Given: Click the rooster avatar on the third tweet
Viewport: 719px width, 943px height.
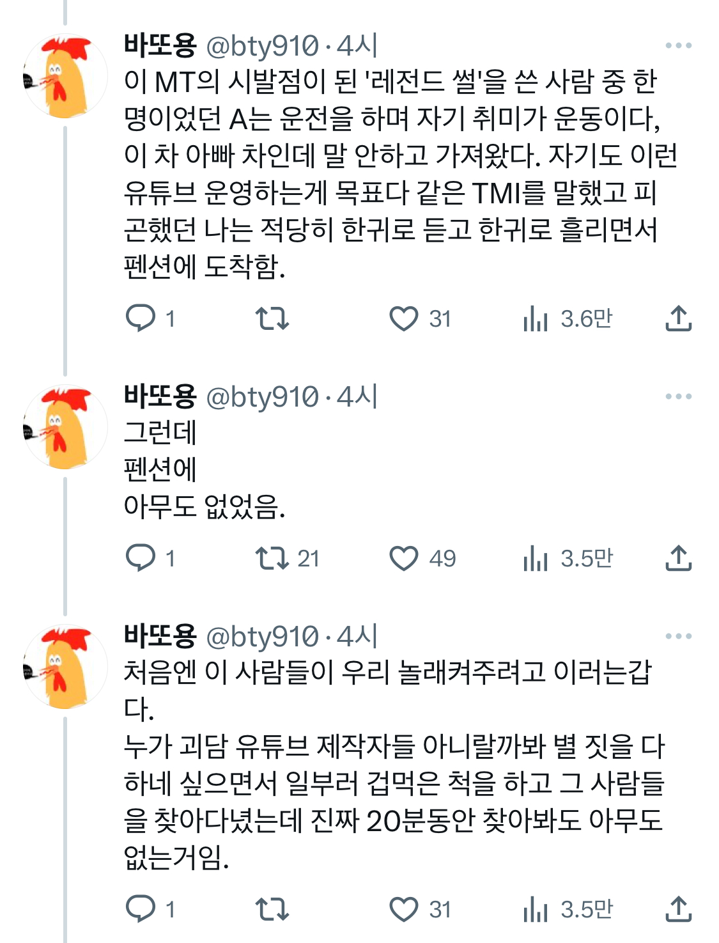Looking at the screenshot, I should [x=65, y=667].
